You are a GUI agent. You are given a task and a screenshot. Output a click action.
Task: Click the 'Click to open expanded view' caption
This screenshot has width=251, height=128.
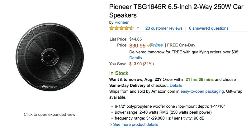[50, 115]
